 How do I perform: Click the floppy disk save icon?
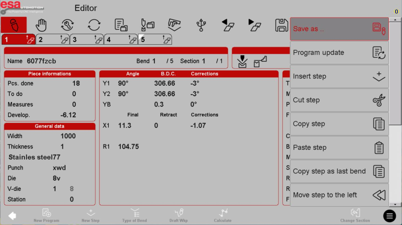(x=281, y=25)
